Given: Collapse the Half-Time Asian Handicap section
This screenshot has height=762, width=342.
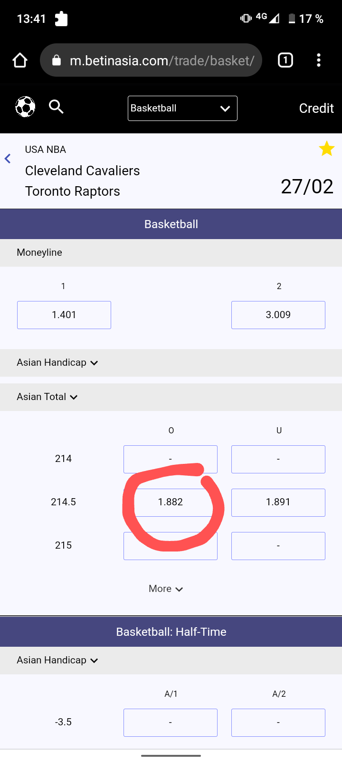Looking at the screenshot, I should [x=57, y=660].
